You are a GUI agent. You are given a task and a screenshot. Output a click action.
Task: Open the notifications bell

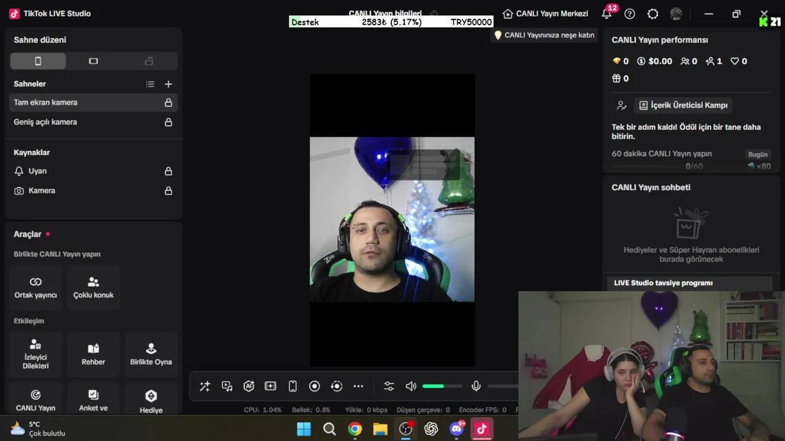point(607,13)
